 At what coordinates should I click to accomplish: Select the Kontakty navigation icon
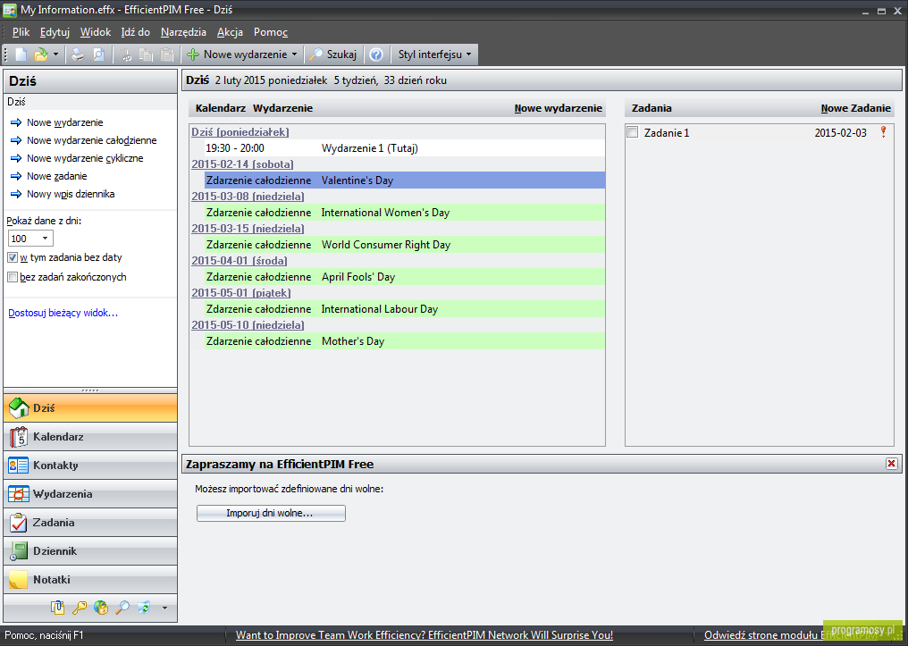tap(19, 466)
